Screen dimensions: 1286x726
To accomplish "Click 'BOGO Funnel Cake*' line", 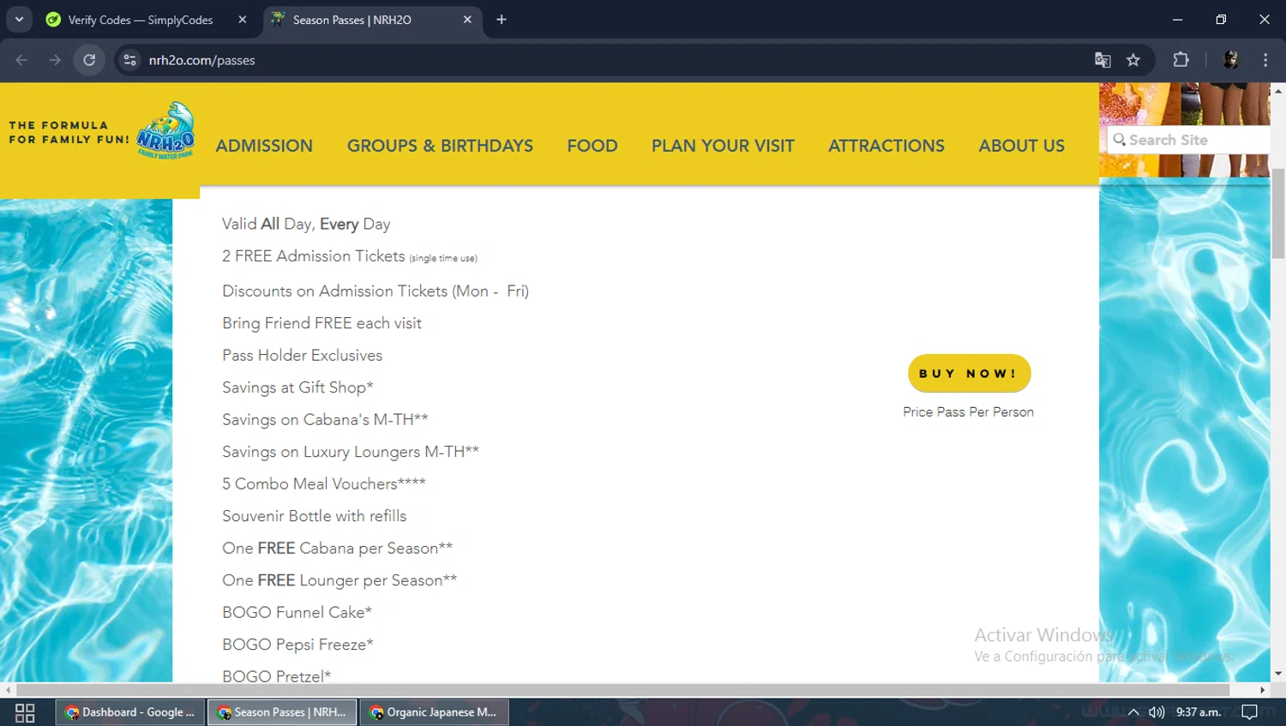I will [x=297, y=613].
